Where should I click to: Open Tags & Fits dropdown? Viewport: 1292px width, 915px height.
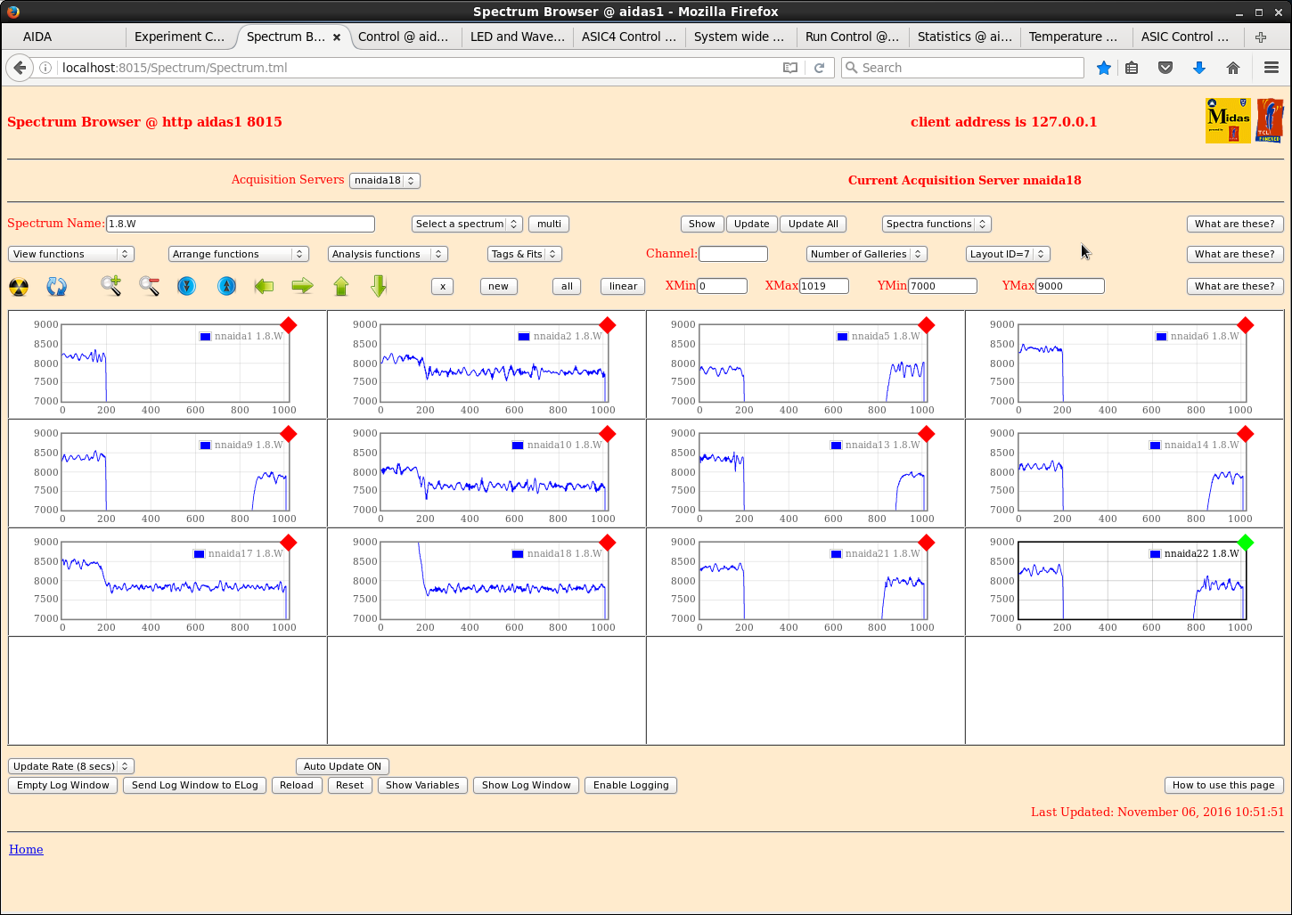pyautogui.click(x=525, y=254)
